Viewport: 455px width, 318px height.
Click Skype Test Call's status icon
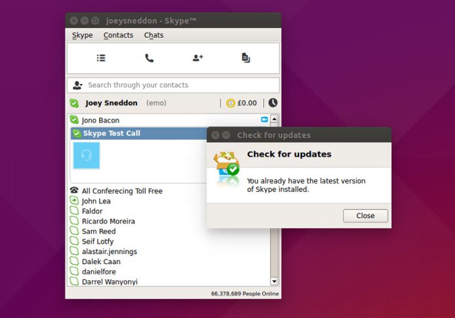[76, 133]
